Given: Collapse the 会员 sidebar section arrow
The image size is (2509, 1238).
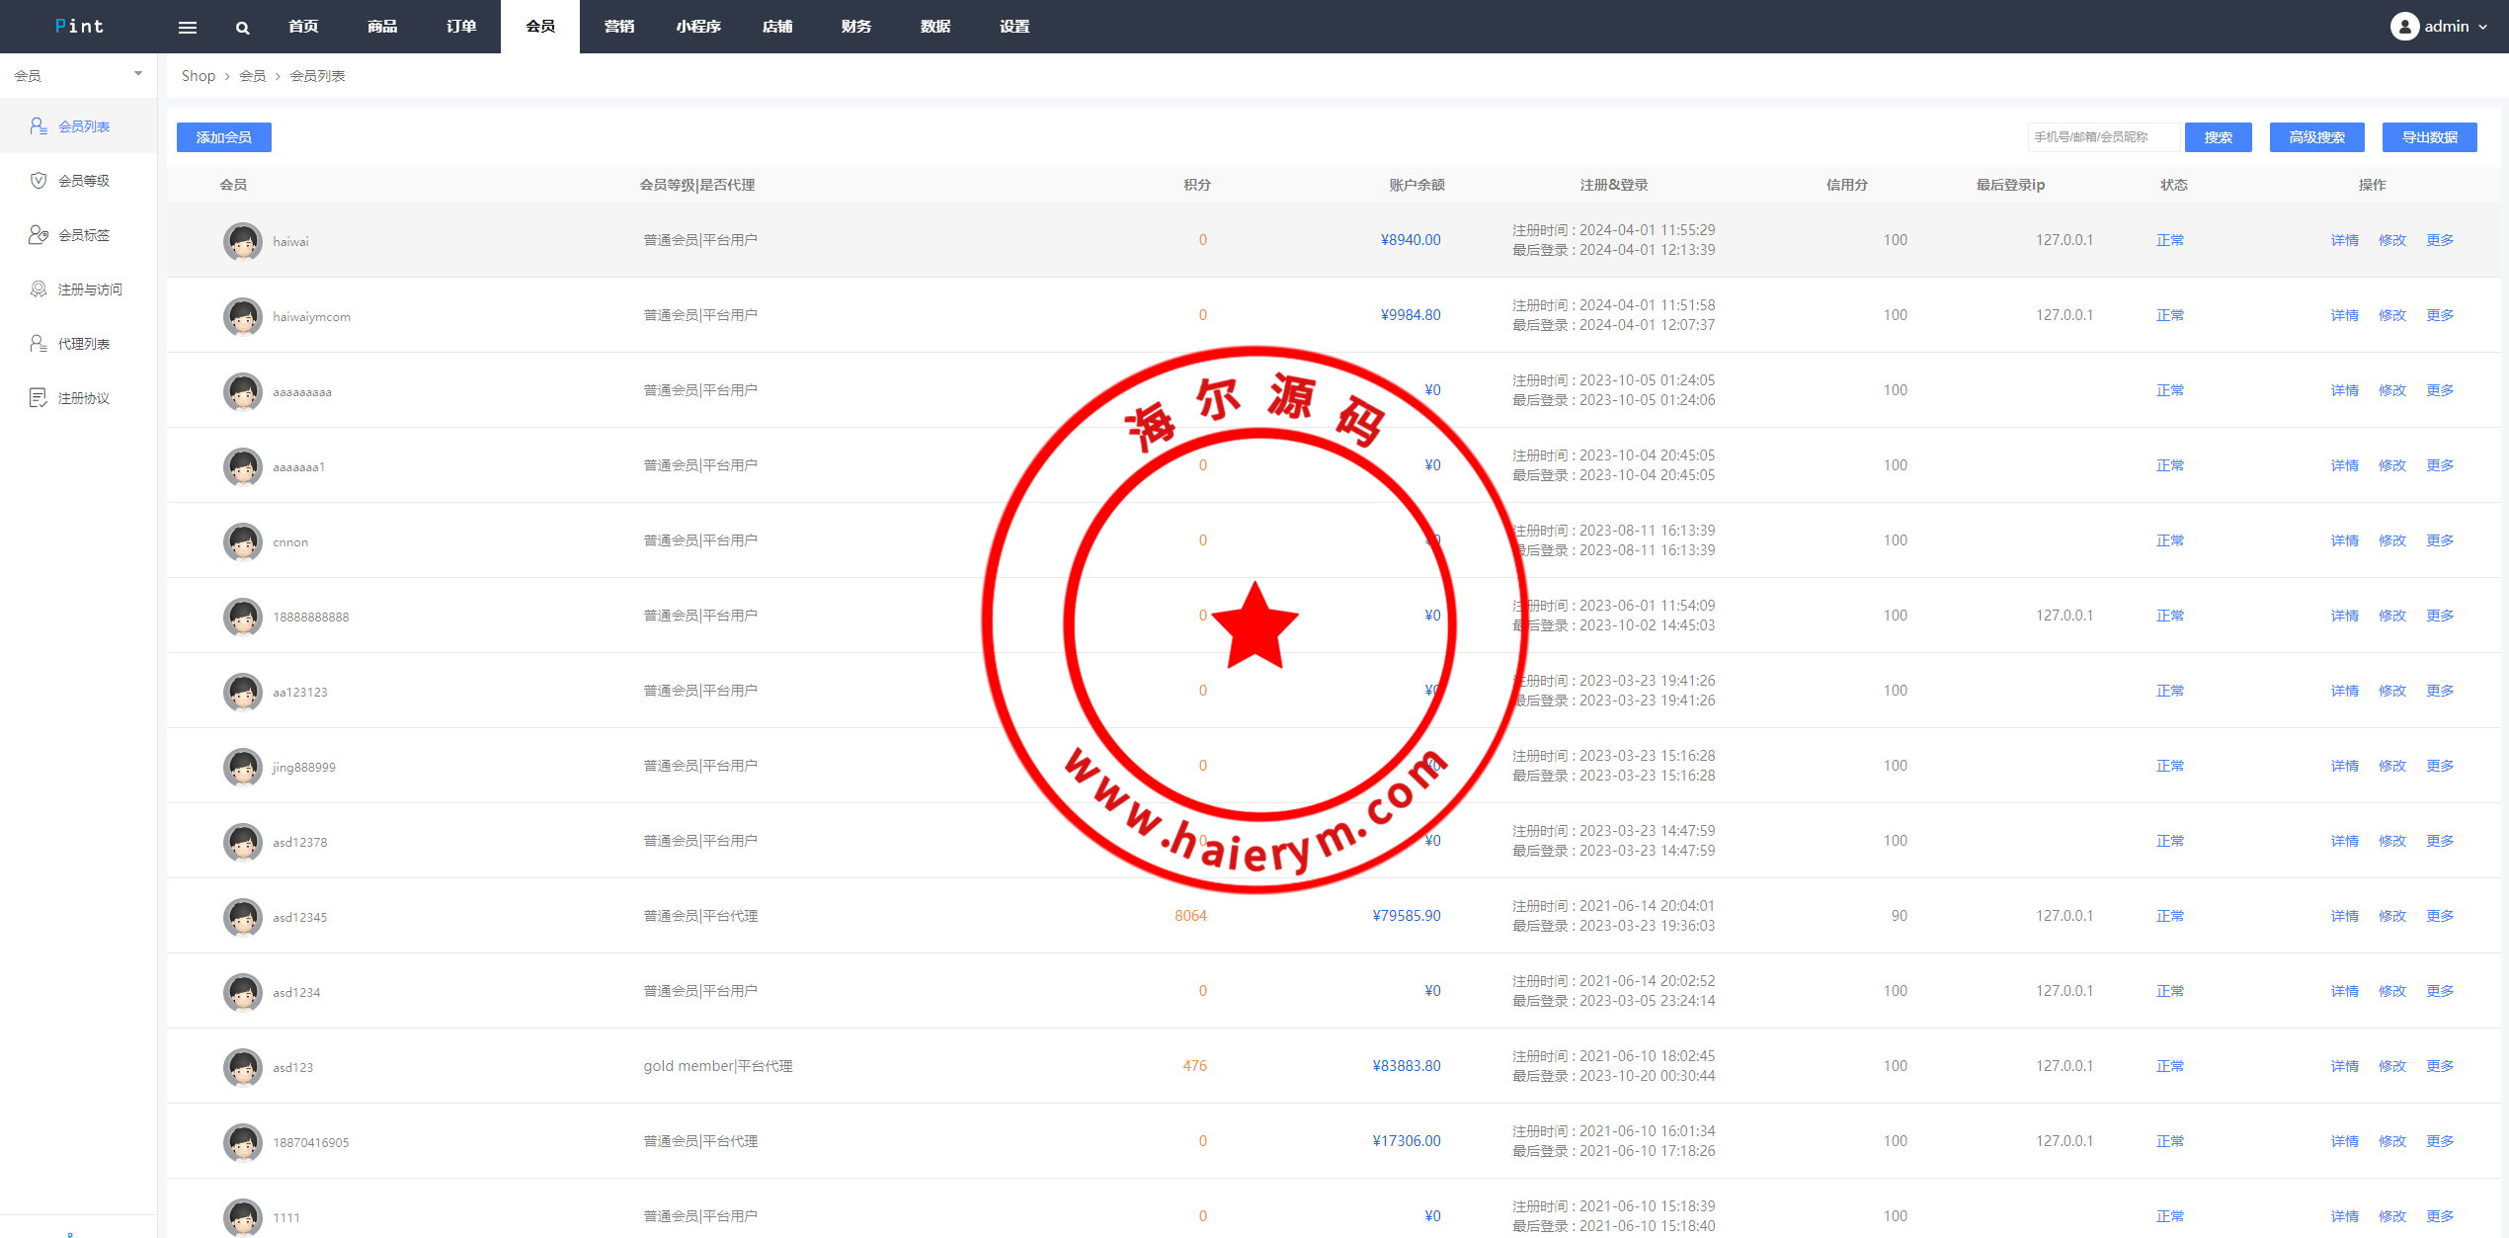Looking at the screenshot, I should (x=138, y=74).
